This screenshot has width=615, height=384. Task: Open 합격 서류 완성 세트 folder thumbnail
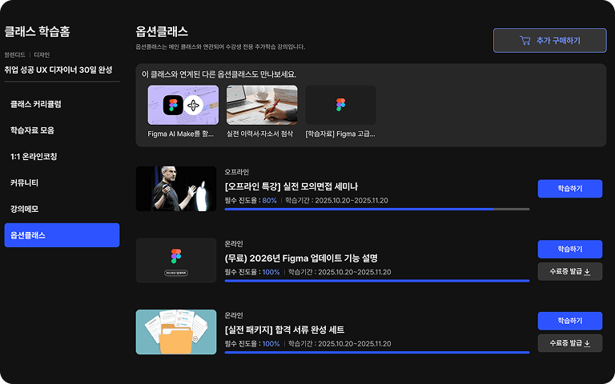176,332
